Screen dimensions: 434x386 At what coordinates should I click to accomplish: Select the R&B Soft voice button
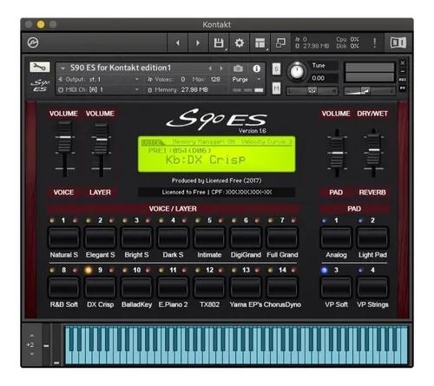coord(63,287)
